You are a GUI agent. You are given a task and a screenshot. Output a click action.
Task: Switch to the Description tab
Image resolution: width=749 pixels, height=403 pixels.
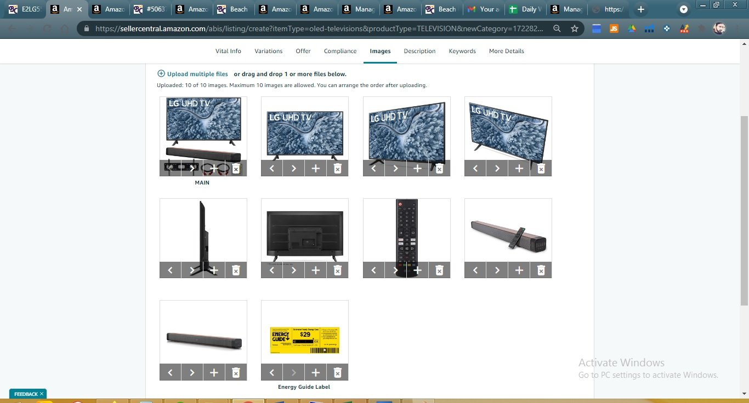point(419,51)
